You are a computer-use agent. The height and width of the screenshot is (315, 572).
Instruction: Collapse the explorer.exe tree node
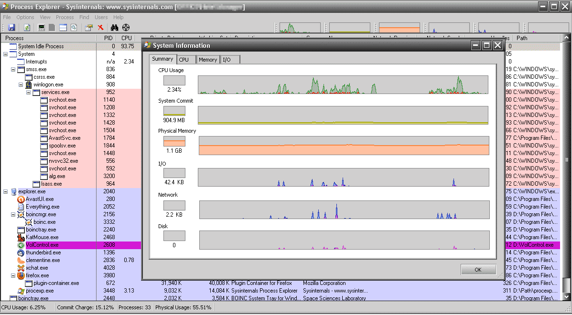pyautogui.click(x=6, y=191)
